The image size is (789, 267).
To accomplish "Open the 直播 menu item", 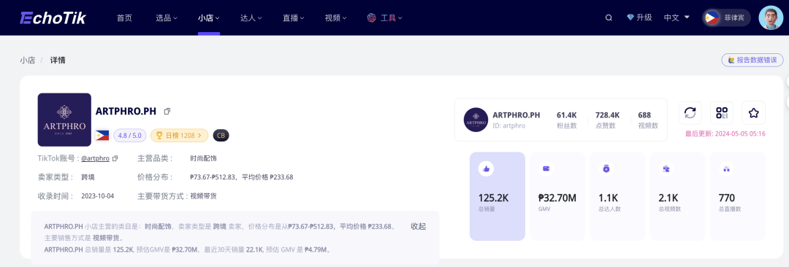I will click(294, 18).
